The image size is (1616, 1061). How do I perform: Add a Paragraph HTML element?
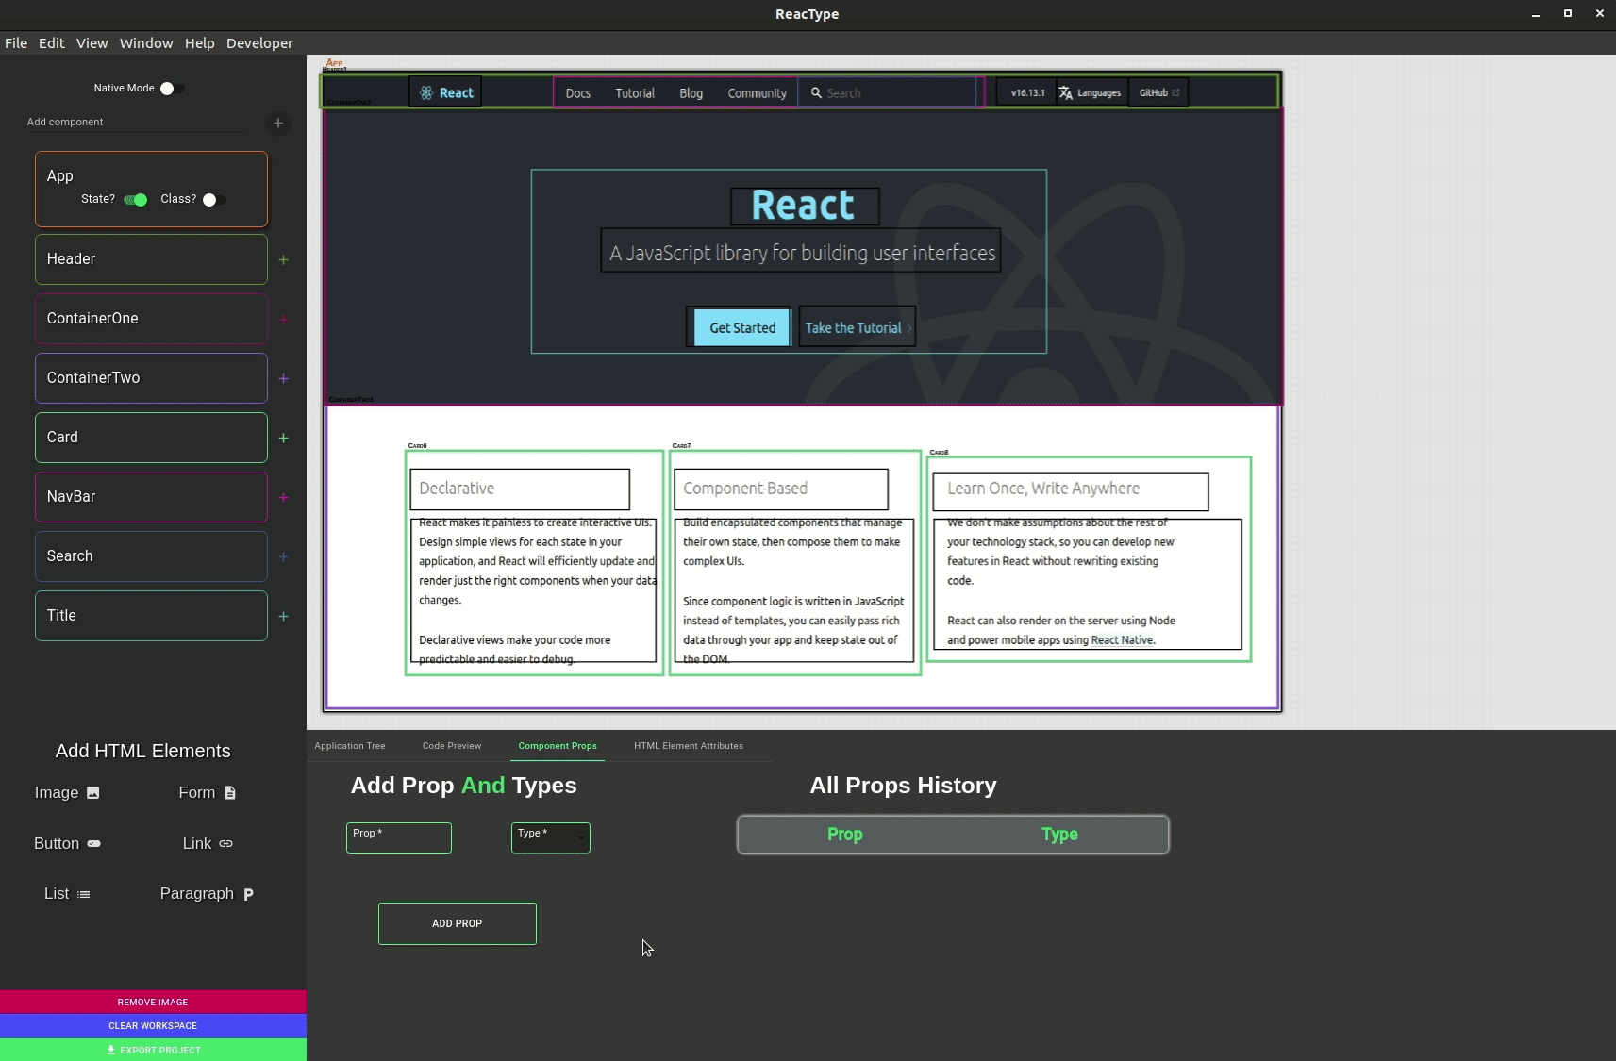pyautogui.click(x=207, y=894)
